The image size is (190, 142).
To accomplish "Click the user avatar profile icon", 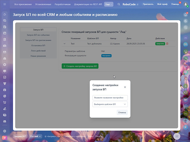I will (186, 4).
